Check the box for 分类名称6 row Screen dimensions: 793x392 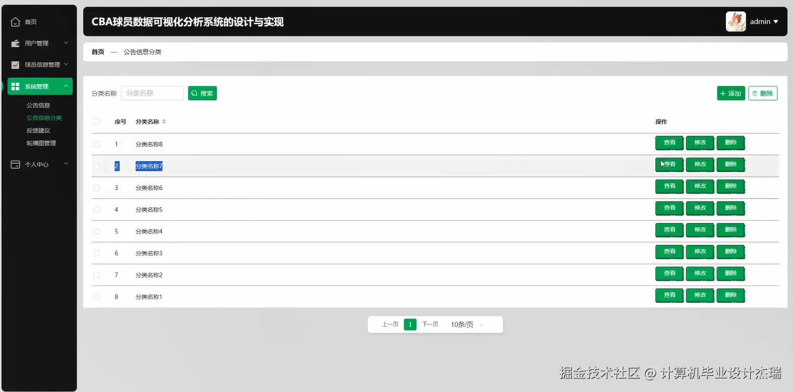click(97, 188)
